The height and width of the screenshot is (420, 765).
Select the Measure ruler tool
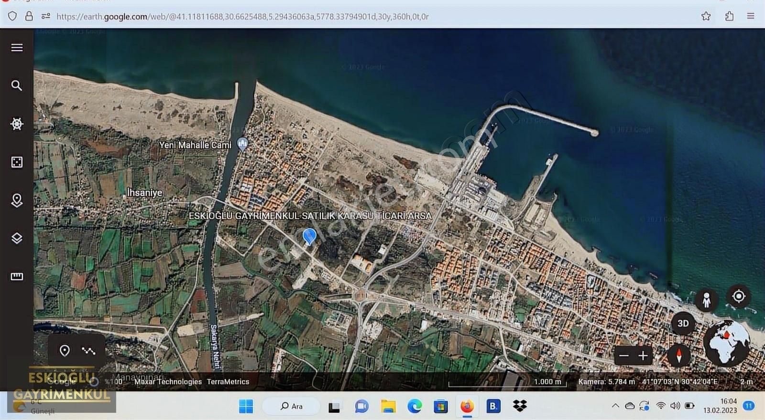coord(17,276)
